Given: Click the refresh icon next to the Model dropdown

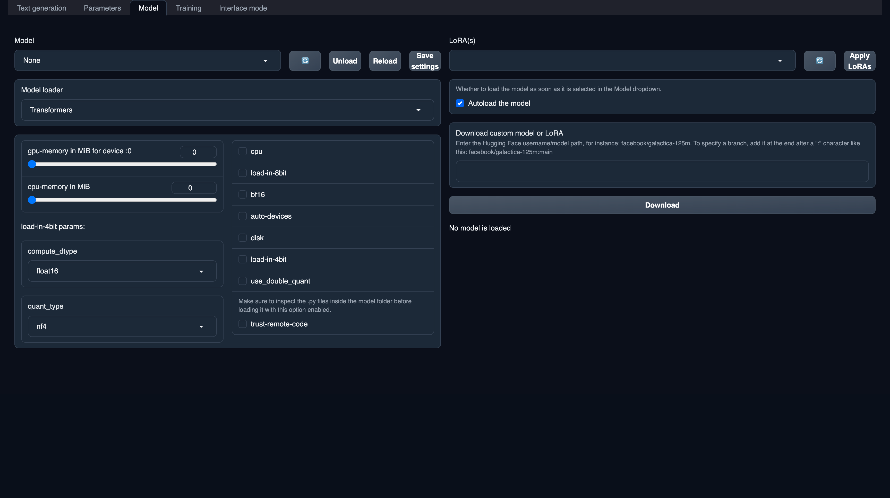Looking at the screenshot, I should point(305,61).
